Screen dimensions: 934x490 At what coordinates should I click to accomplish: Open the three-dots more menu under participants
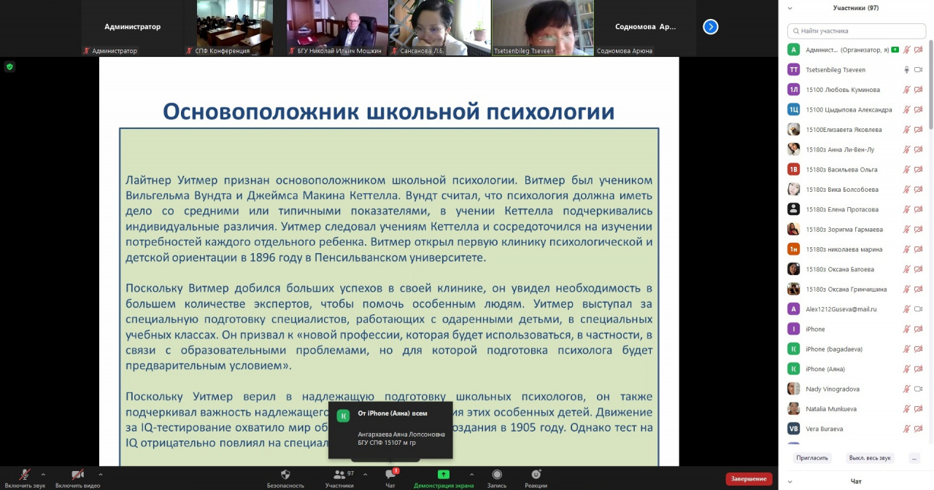click(x=914, y=458)
